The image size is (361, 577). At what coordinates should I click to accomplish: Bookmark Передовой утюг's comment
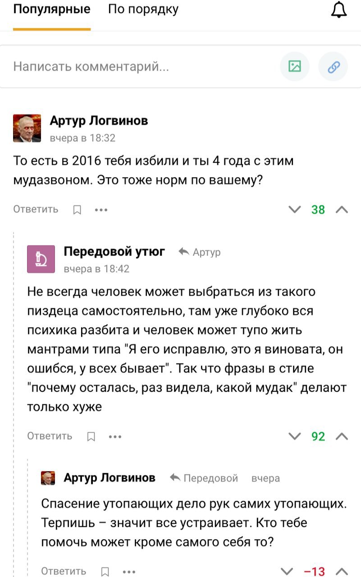pos(91,436)
